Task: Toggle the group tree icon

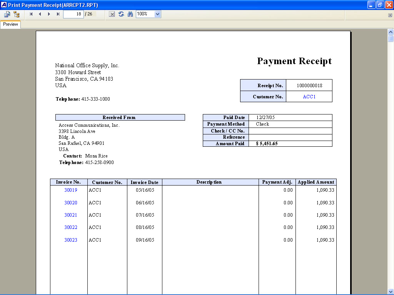Action: pyautogui.click(x=16, y=14)
